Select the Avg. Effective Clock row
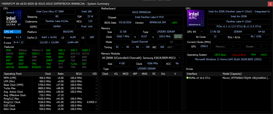 click(50, 95)
